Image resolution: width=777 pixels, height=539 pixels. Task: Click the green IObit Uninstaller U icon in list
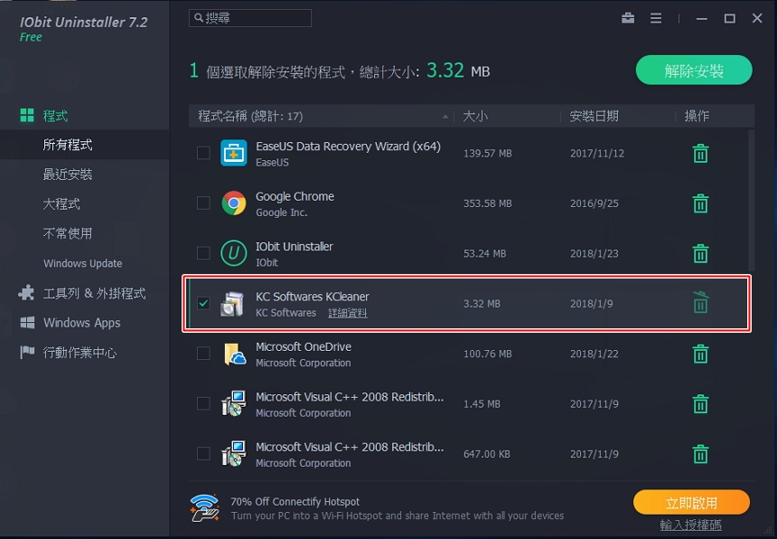coord(233,253)
